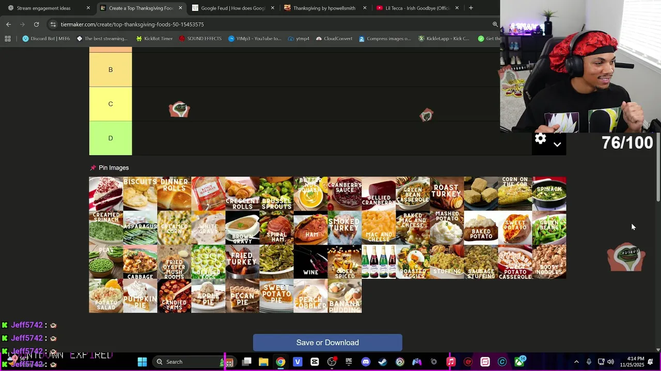The width and height of the screenshot is (661, 371).
Task: Pick the Roast Turkey image
Action: tap(447, 194)
